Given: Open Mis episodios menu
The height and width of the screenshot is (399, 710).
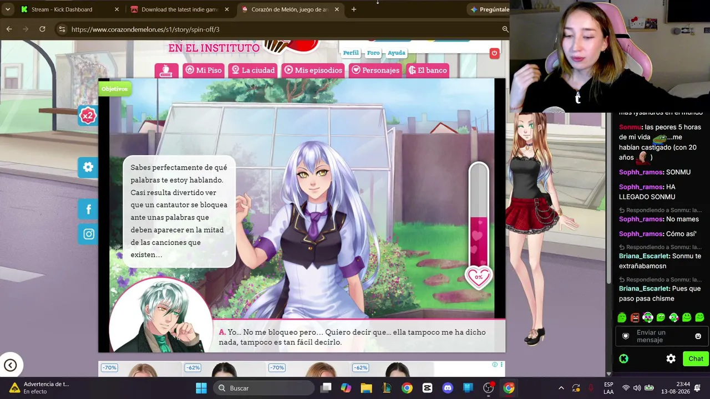Looking at the screenshot, I should point(313,70).
